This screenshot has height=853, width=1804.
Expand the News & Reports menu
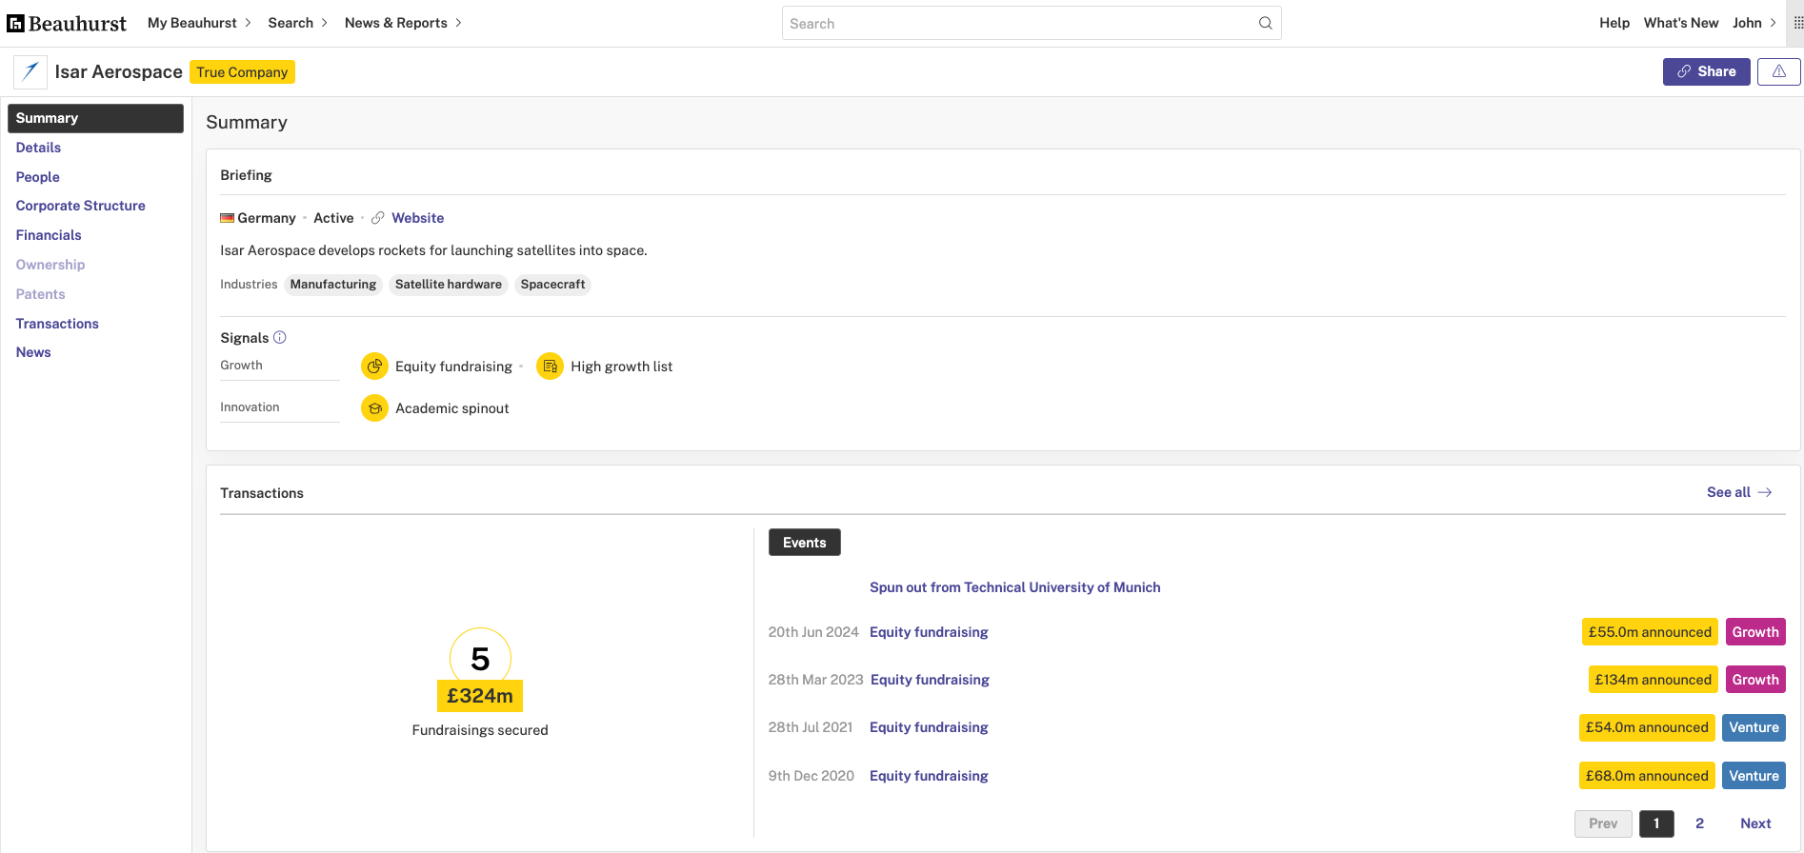pos(403,23)
